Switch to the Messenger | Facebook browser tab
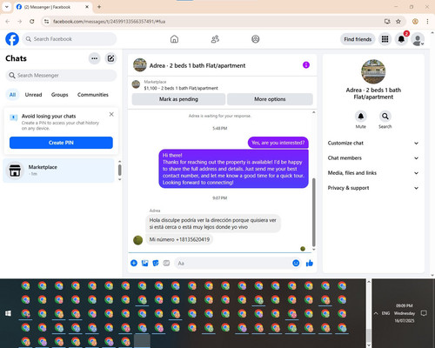 [x=52, y=7]
